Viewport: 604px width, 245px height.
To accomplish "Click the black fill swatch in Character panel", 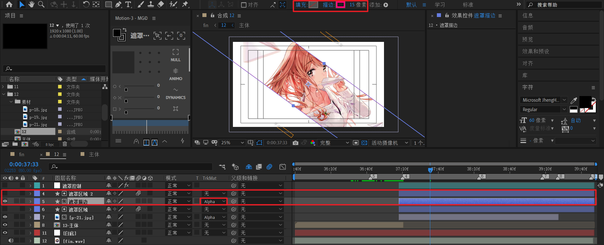I will click(585, 102).
